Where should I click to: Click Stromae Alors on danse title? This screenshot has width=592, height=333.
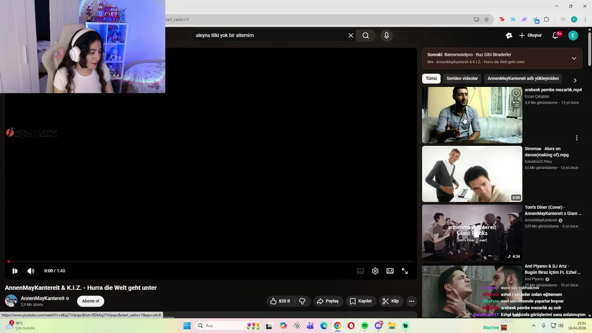click(547, 152)
